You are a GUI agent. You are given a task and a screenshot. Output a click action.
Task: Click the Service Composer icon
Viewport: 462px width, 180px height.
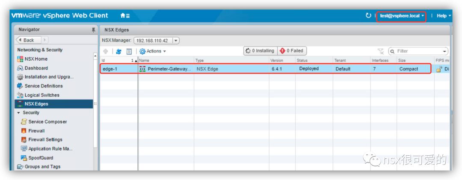24,122
